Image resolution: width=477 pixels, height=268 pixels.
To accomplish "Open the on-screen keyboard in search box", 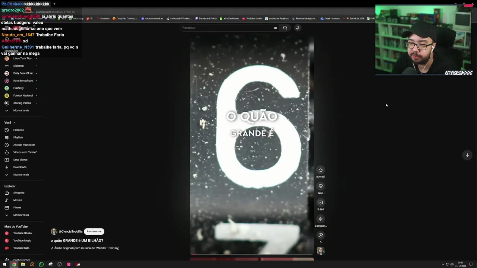I will [x=275, y=28].
